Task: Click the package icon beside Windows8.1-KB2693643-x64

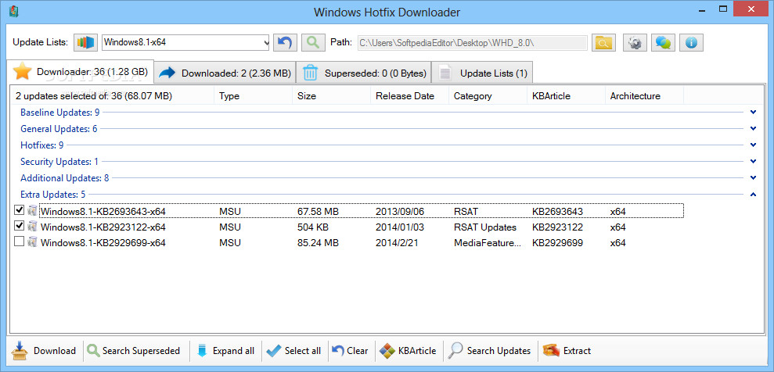Action: click(x=33, y=211)
